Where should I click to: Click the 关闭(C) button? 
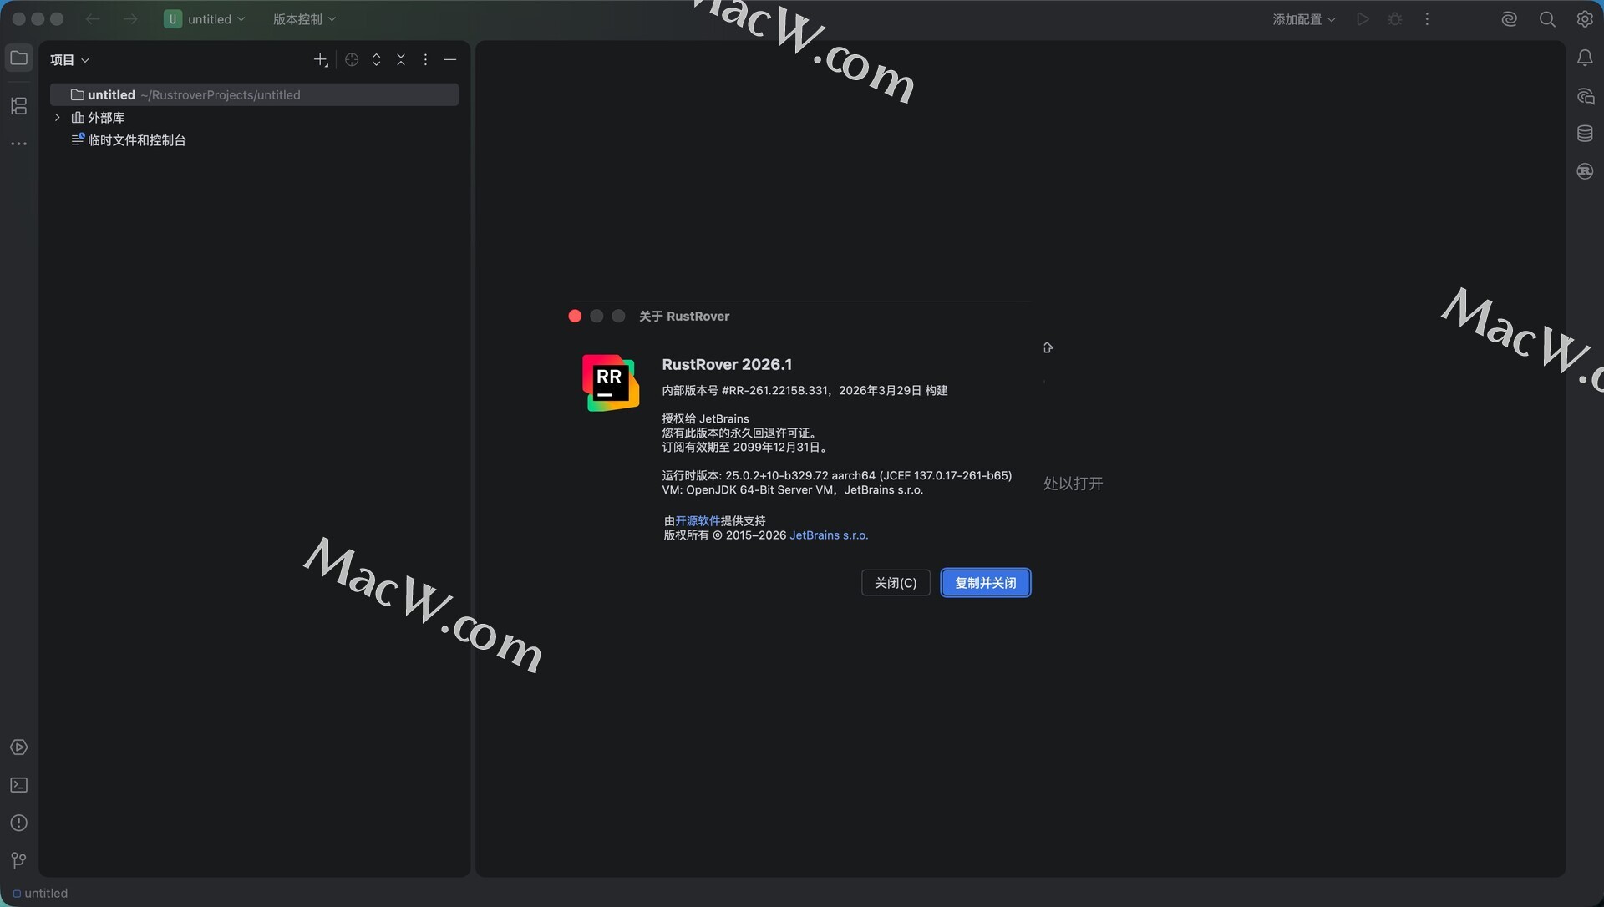coord(895,583)
